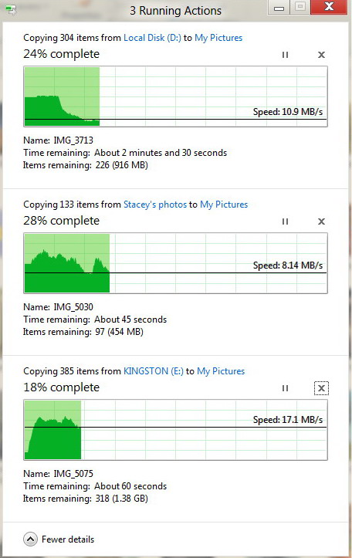Open My Pictures destination in second copy
The width and height of the screenshot is (352, 558).
tap(224, 205)
